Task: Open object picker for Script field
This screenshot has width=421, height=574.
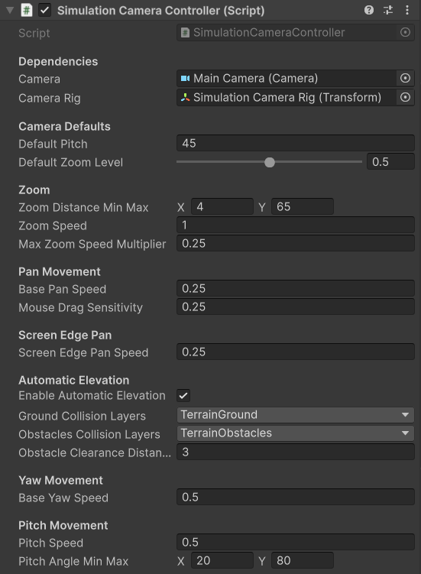Action: point(405,32)
